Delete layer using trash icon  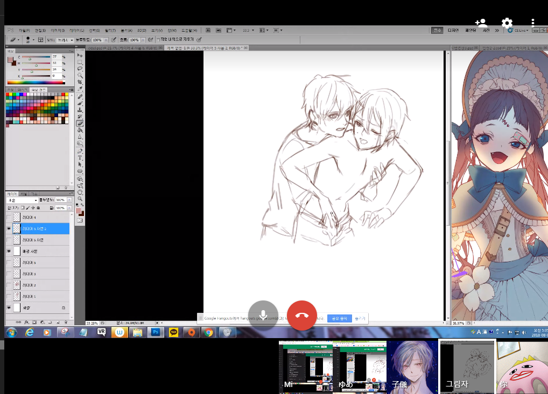(x=65, y=323)
